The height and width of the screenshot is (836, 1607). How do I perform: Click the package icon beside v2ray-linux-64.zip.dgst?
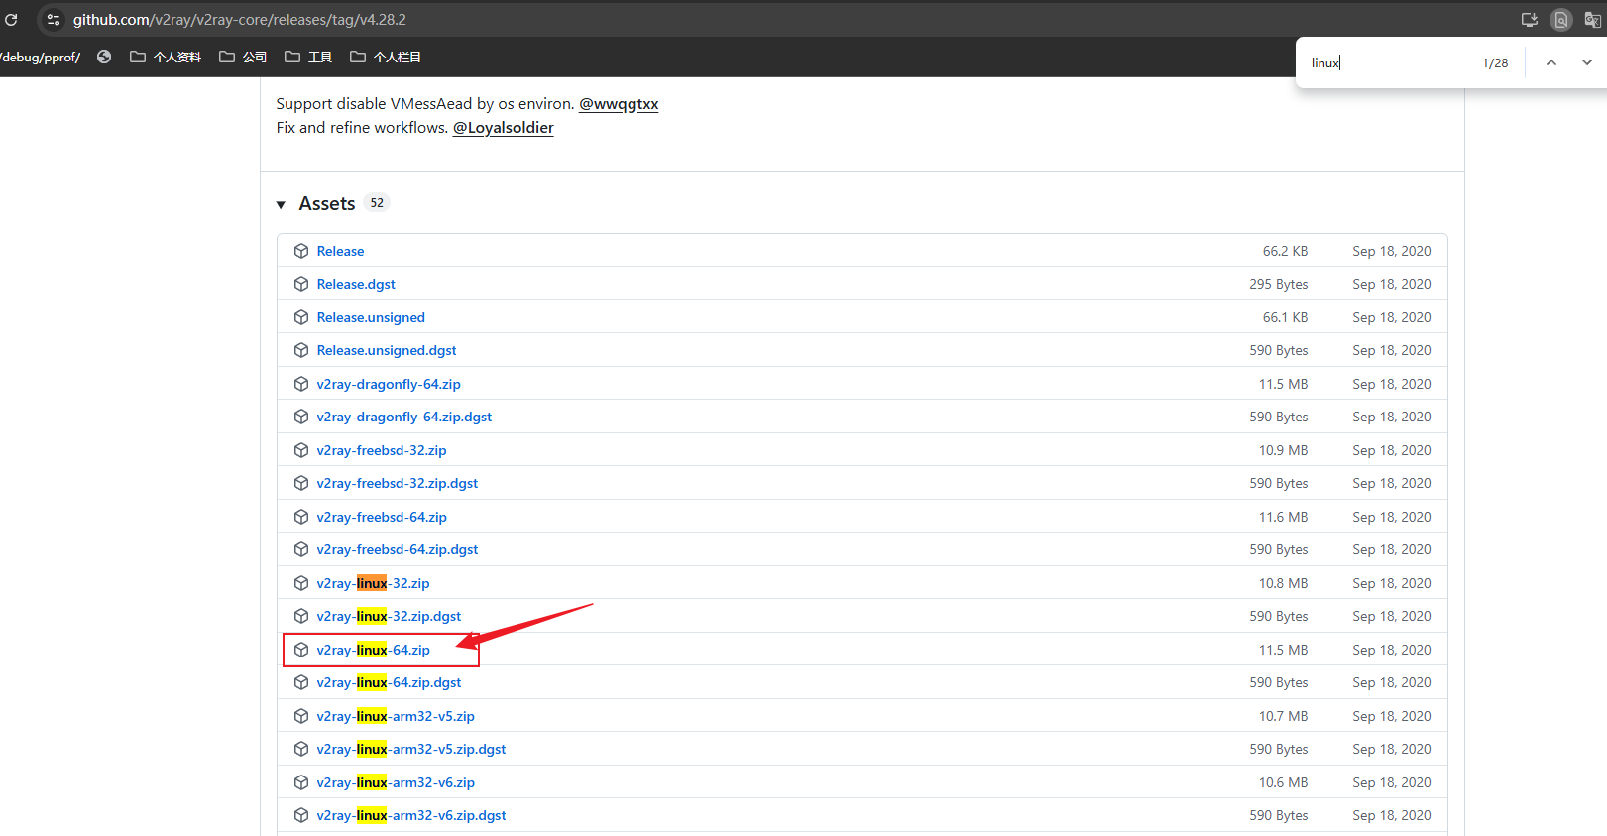tap(301, 682)
